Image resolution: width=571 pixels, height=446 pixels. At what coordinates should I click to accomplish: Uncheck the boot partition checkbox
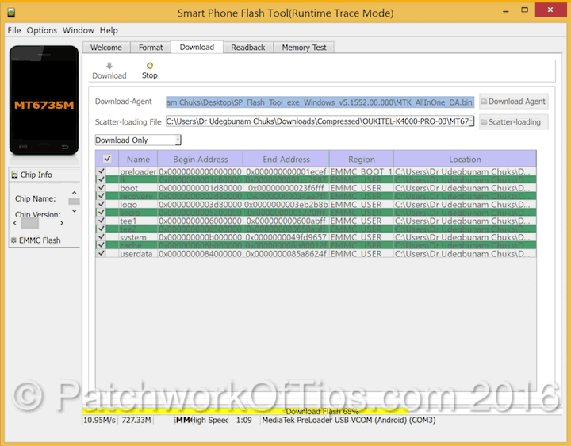(x=102, y=187)
